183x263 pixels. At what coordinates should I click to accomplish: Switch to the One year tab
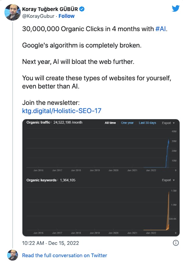(x=127, y=123)
